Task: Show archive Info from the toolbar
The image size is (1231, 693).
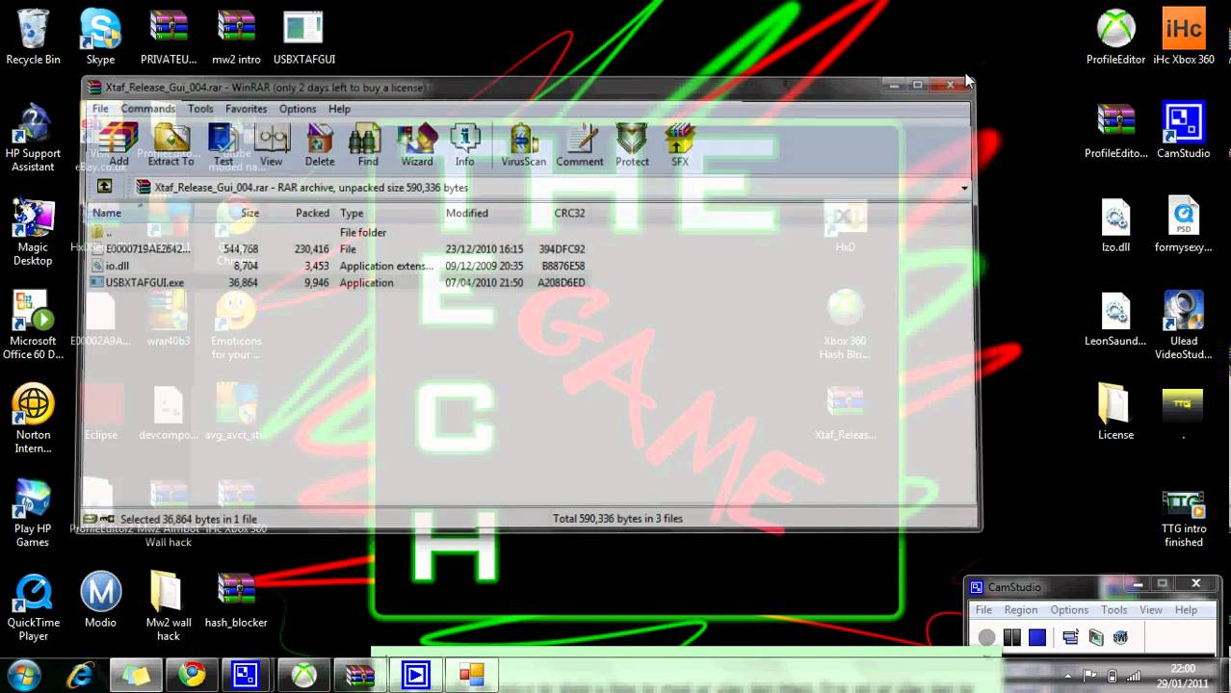Action: 465,145
